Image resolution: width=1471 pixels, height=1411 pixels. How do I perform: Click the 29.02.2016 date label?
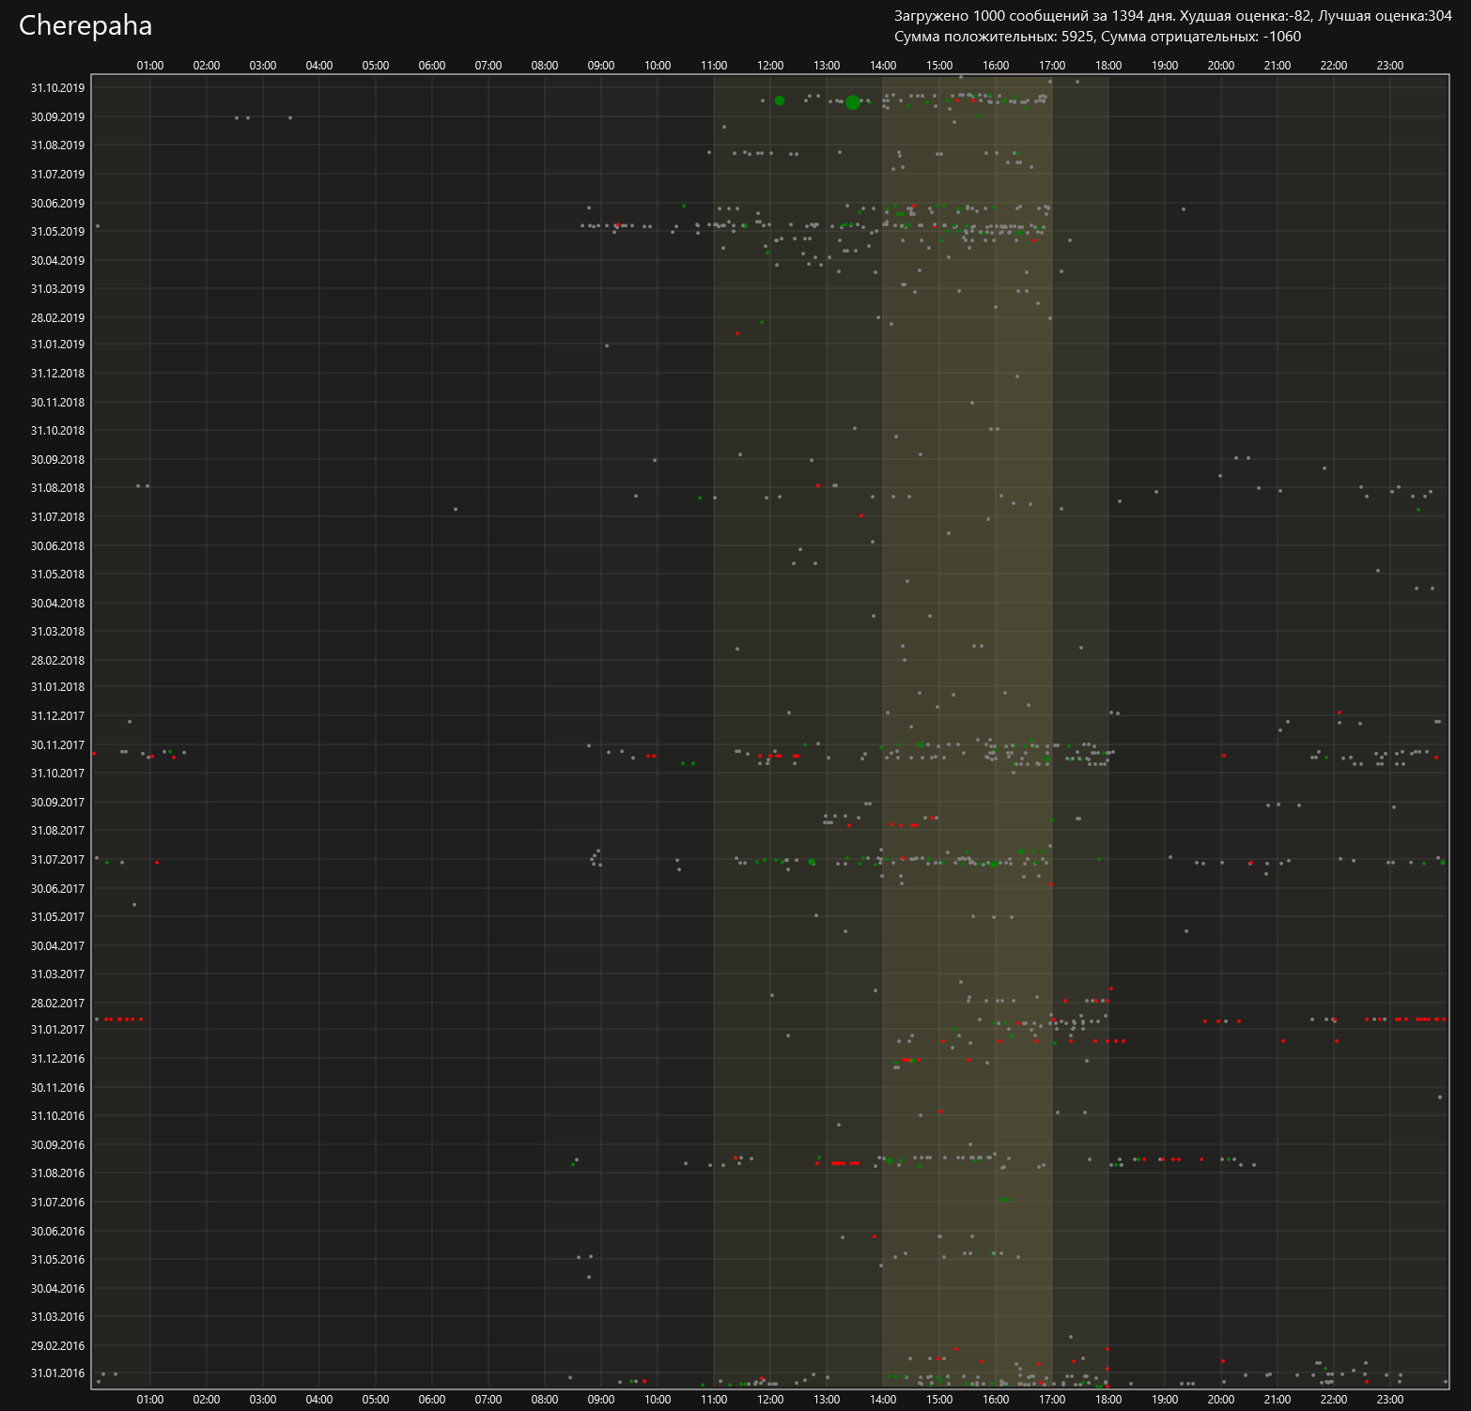click(x=57, y=1346)
